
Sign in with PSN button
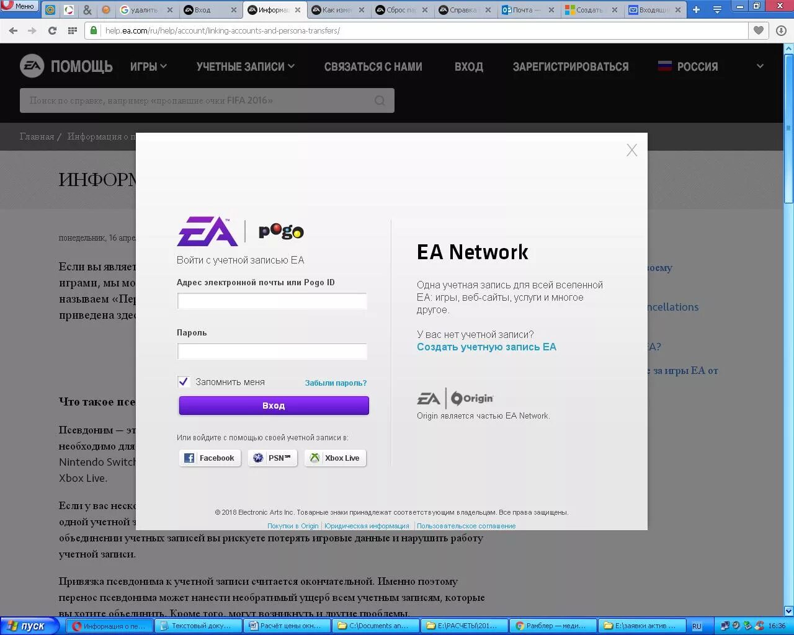tap(272, 458)
